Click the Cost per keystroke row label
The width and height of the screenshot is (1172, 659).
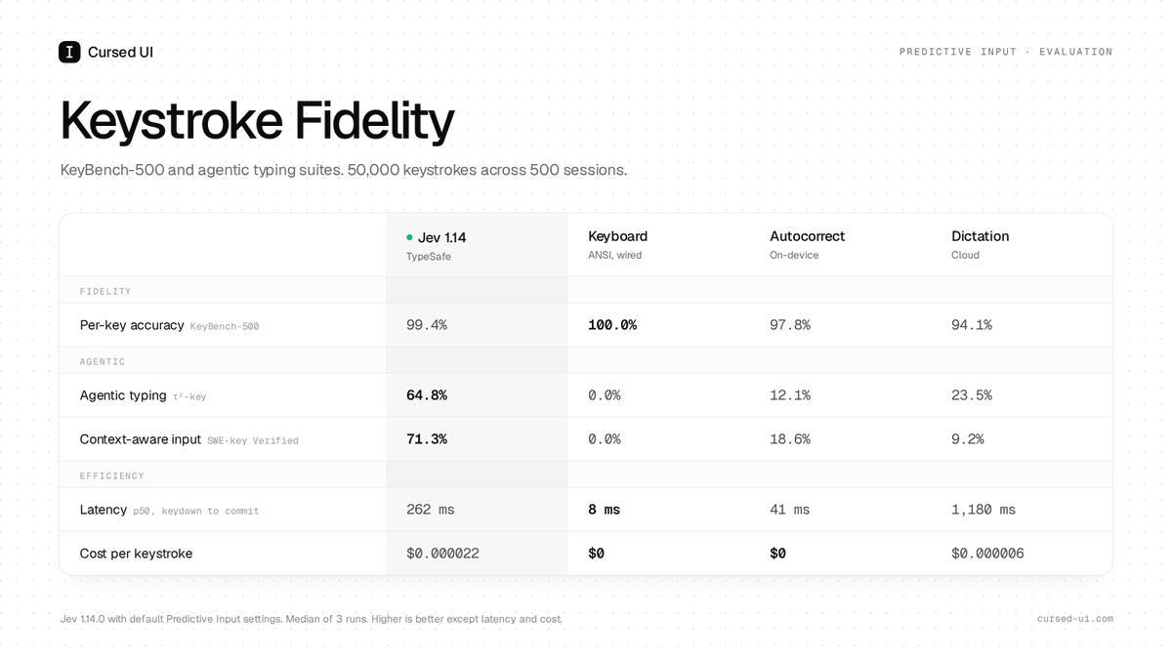coord(136,554)
